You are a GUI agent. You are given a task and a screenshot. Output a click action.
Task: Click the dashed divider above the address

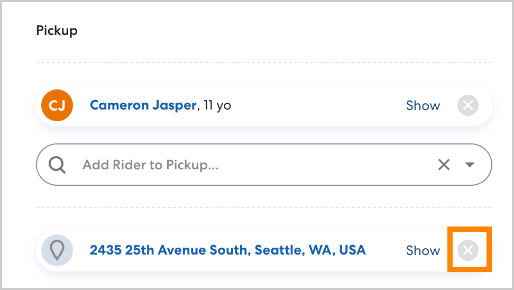[x=263, y=207]
